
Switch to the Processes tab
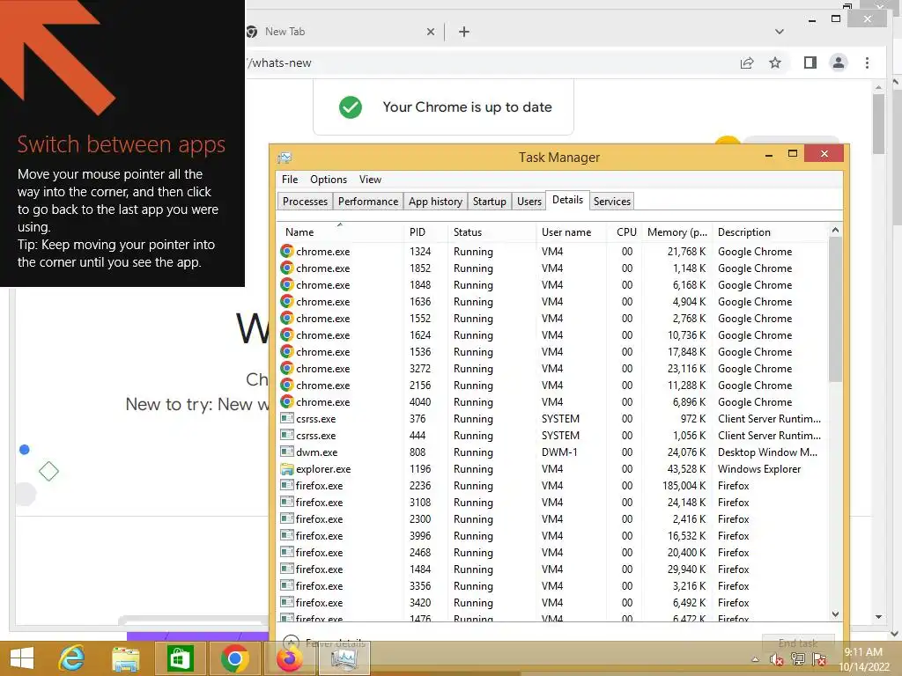[305, 202]
